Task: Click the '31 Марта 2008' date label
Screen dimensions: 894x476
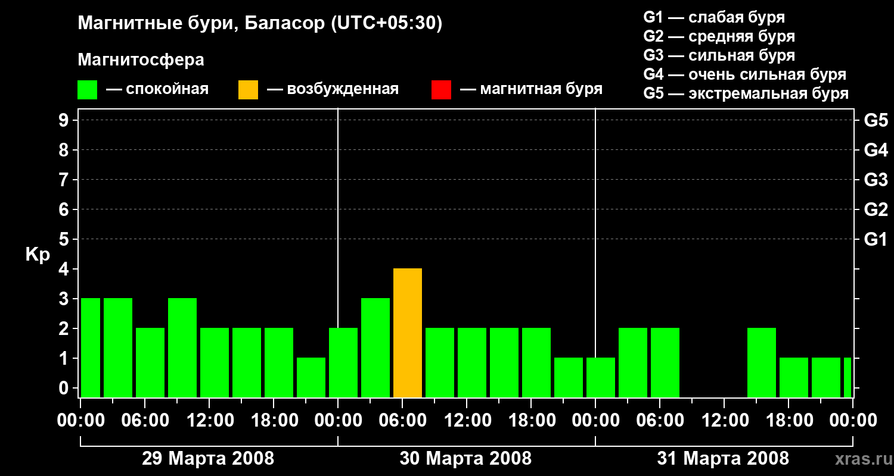Action: [x=723, y=459]
